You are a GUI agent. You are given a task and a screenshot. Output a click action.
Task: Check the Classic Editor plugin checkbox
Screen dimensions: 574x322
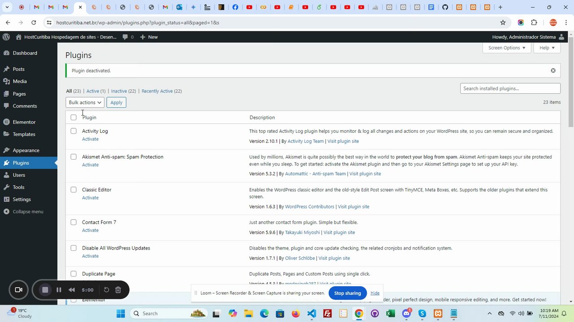74,190
